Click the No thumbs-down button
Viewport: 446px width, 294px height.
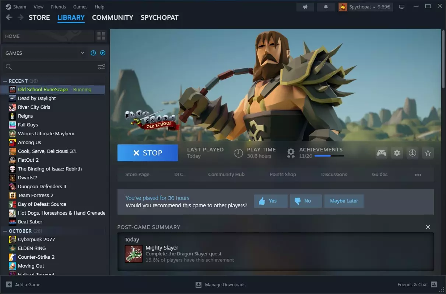(306, 201)
